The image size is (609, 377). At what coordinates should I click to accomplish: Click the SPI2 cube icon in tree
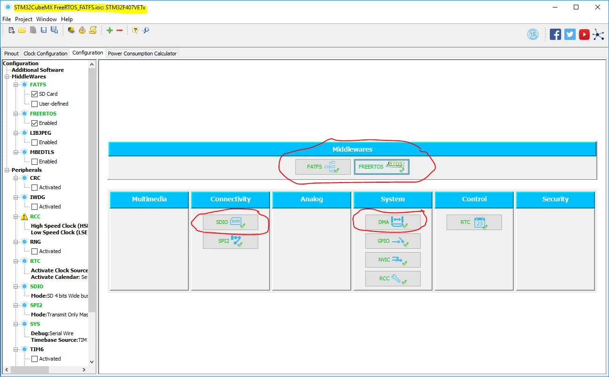pyautogui.click(x=24, y=305)
